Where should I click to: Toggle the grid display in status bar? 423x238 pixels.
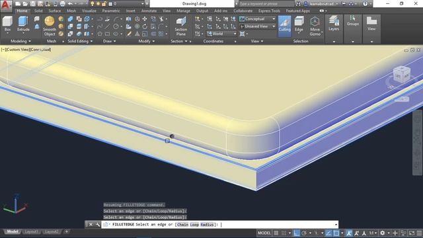pos(276,233)
